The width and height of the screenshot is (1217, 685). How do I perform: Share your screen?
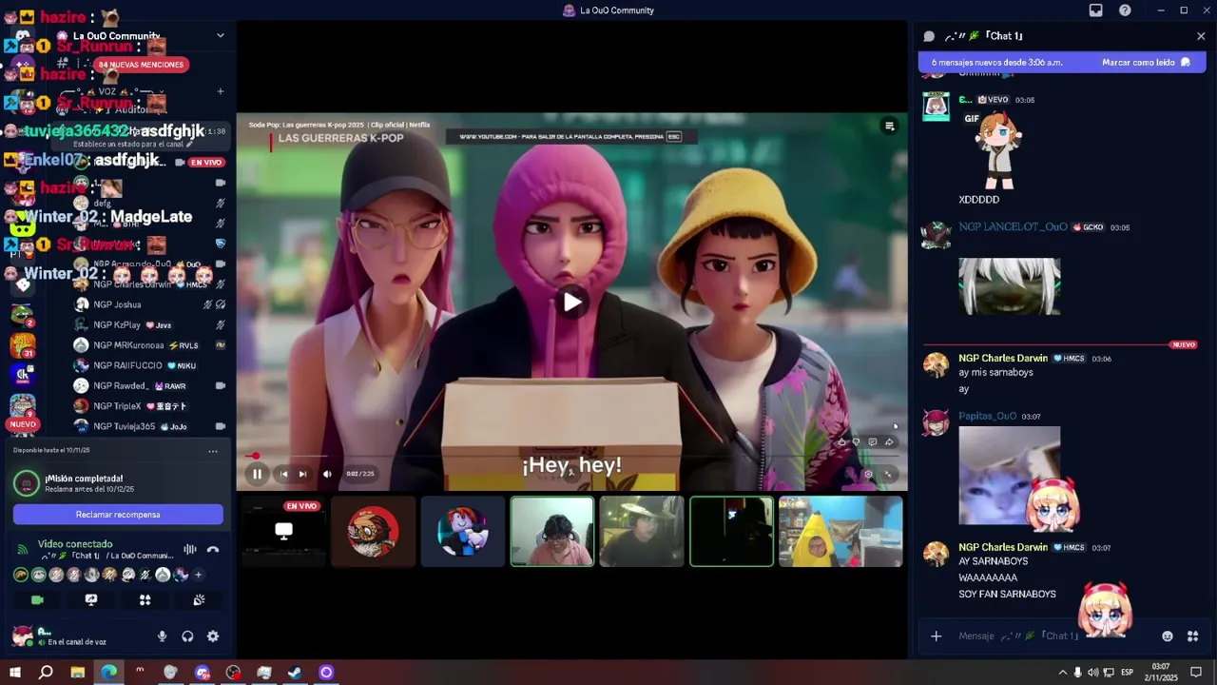tap(91, 599)
